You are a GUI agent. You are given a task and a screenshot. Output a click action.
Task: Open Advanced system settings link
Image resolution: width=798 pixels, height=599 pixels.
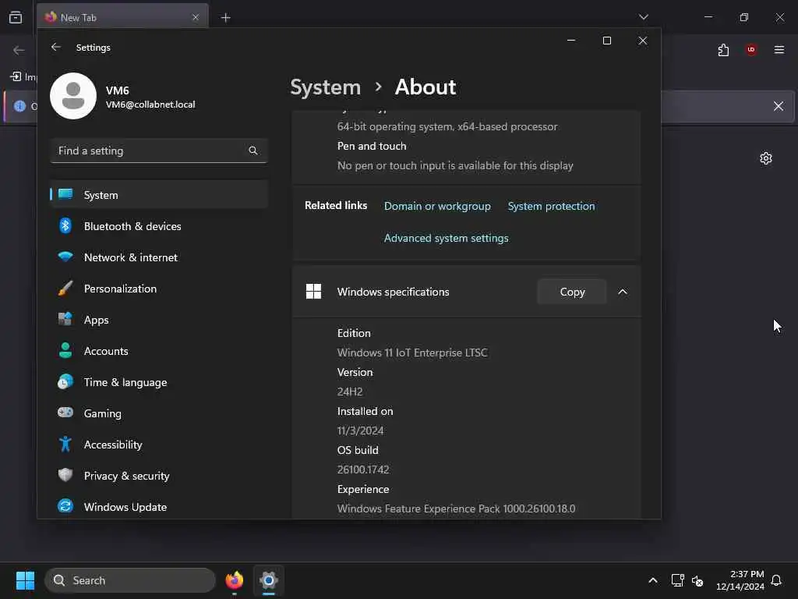[447, 238]
